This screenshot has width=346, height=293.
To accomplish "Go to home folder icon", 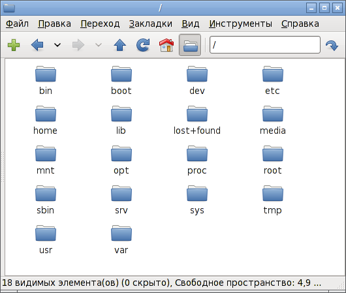I will [x=166, y=45].
